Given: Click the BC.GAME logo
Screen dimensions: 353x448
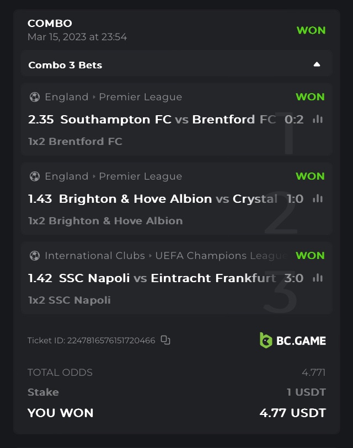Looking at the screenshot, I should coord(292,340).
